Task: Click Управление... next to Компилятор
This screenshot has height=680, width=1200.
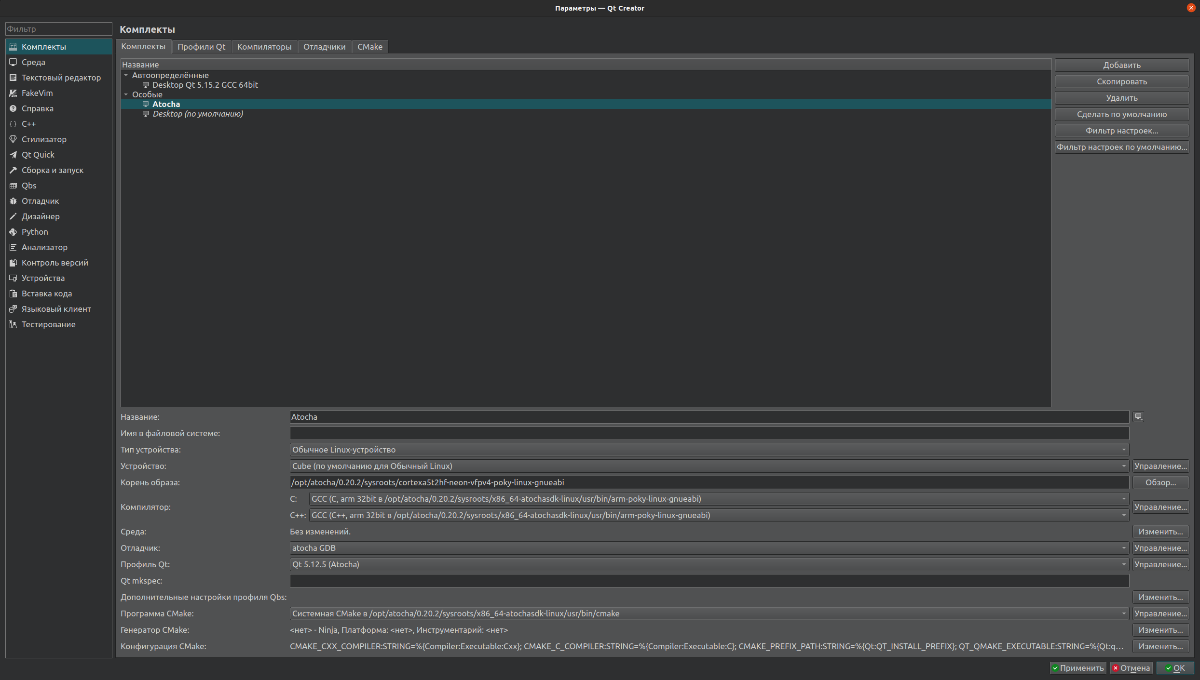Action: [x=1160, y=507]
